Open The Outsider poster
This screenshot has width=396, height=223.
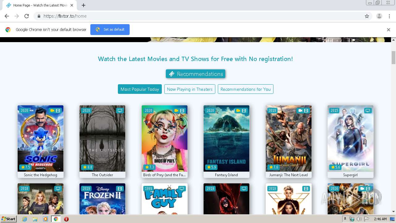[x=102, y=138]
